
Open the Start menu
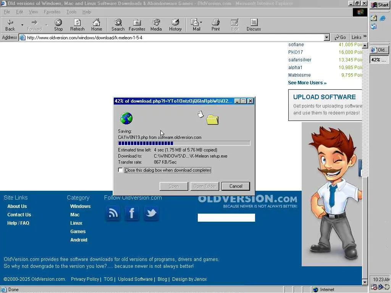380,5
